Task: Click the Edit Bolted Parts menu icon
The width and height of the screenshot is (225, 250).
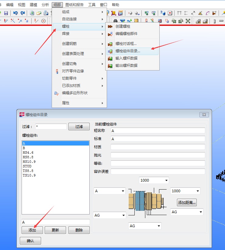Action: (110, 34)
